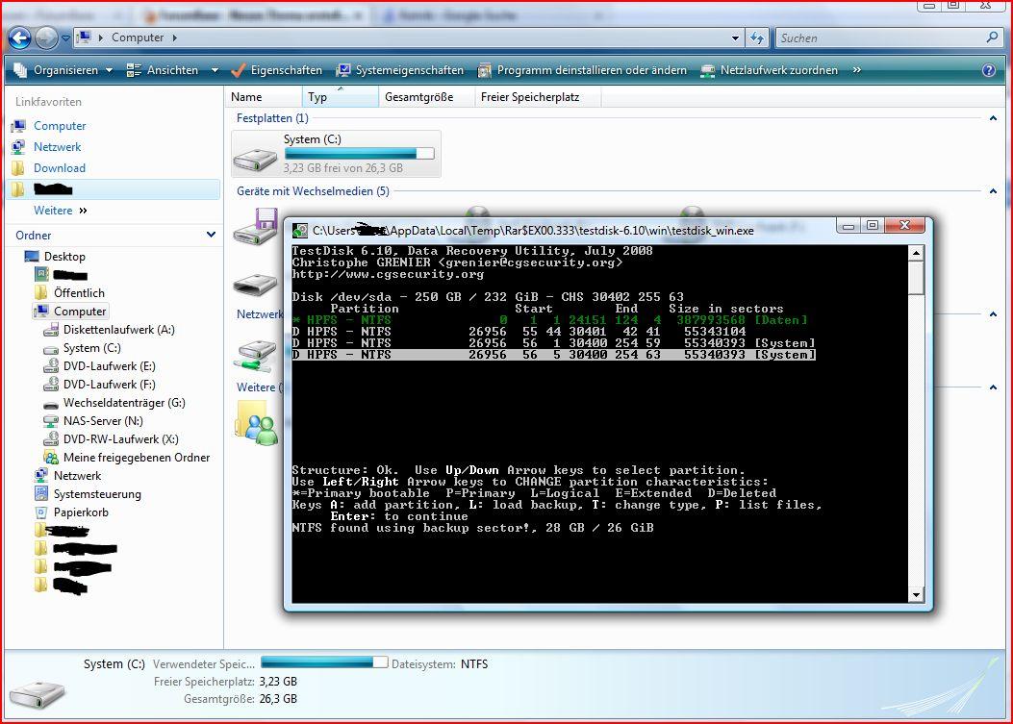Collapse the Geräte mit Wechselmedien (5) group
The height and width of the screenshot is (724, 1013).
993,191
